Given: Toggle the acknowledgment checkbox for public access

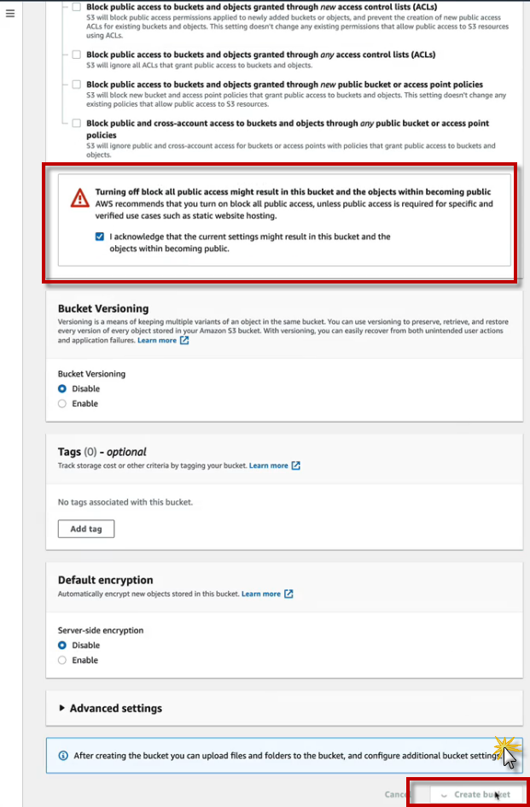Looking at the screenshot, I should coord(100,237).
